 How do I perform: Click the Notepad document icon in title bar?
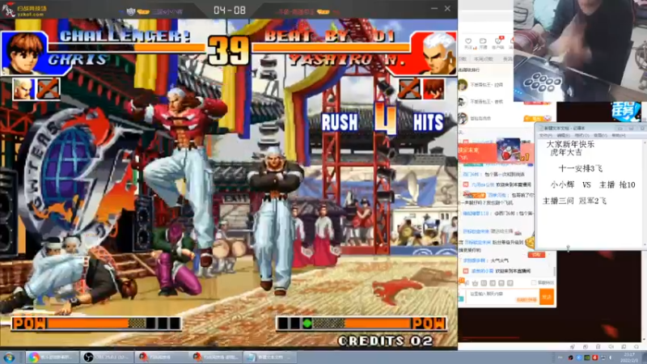tap(539, 129)
